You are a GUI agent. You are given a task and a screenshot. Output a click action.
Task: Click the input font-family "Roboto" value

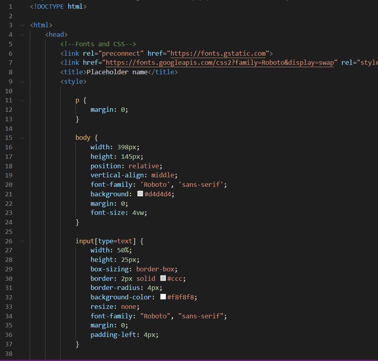coord(155,316)
